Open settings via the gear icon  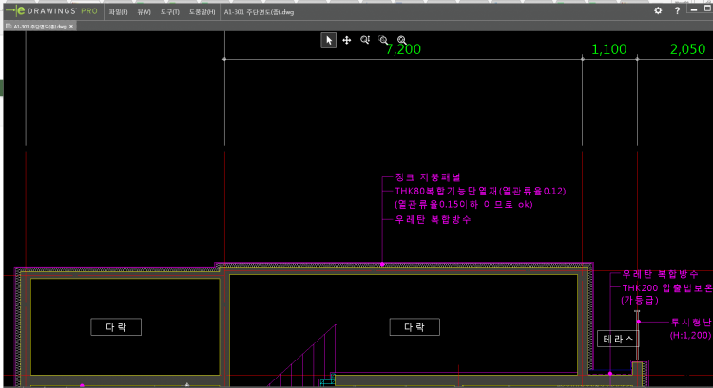click(658, 11)
